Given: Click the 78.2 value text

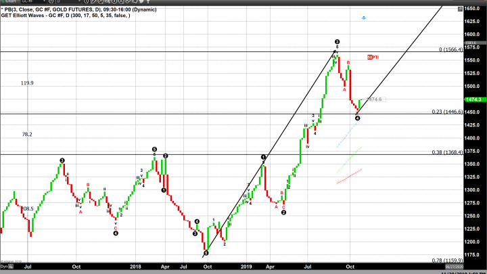Looking at the screenshot, I should (x=27, y=134).
